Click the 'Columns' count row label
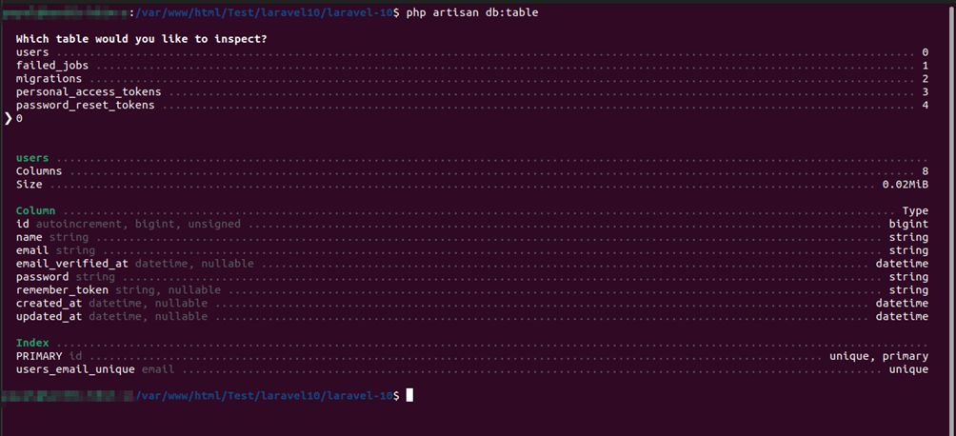The image size is (956, 436). point(39,170)
